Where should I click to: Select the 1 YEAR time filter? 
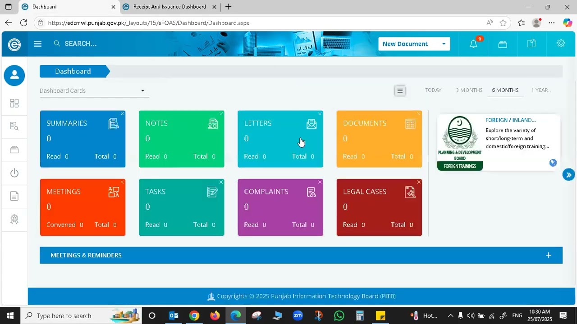tap(541, 90)
